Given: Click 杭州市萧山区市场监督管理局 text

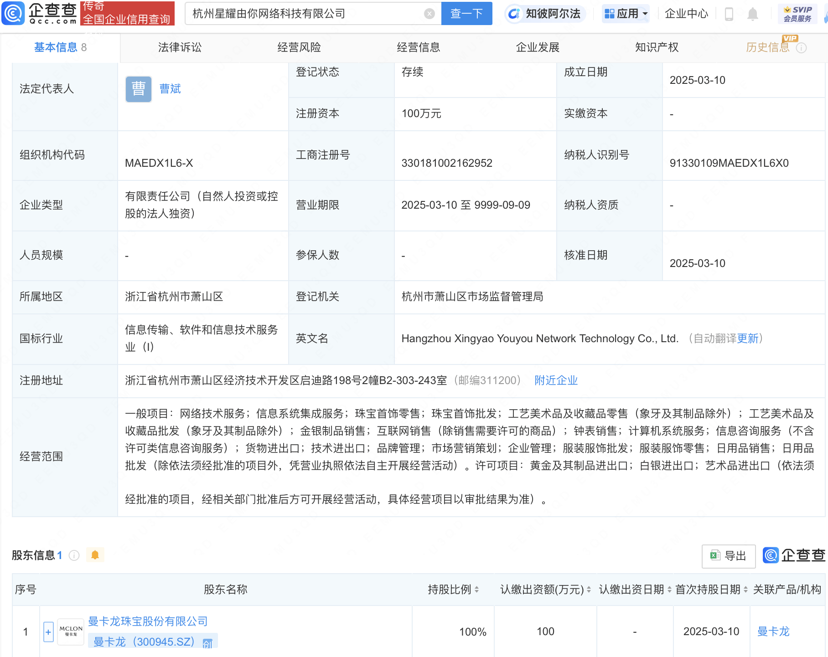Looking at the screenshot, I should point(472,297).
